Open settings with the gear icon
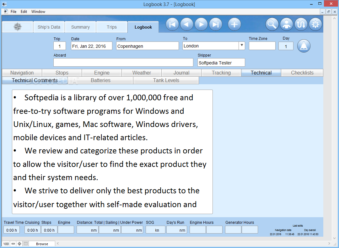Image resolution: width=339 pixels, height=248 pixels. point(315,24)
